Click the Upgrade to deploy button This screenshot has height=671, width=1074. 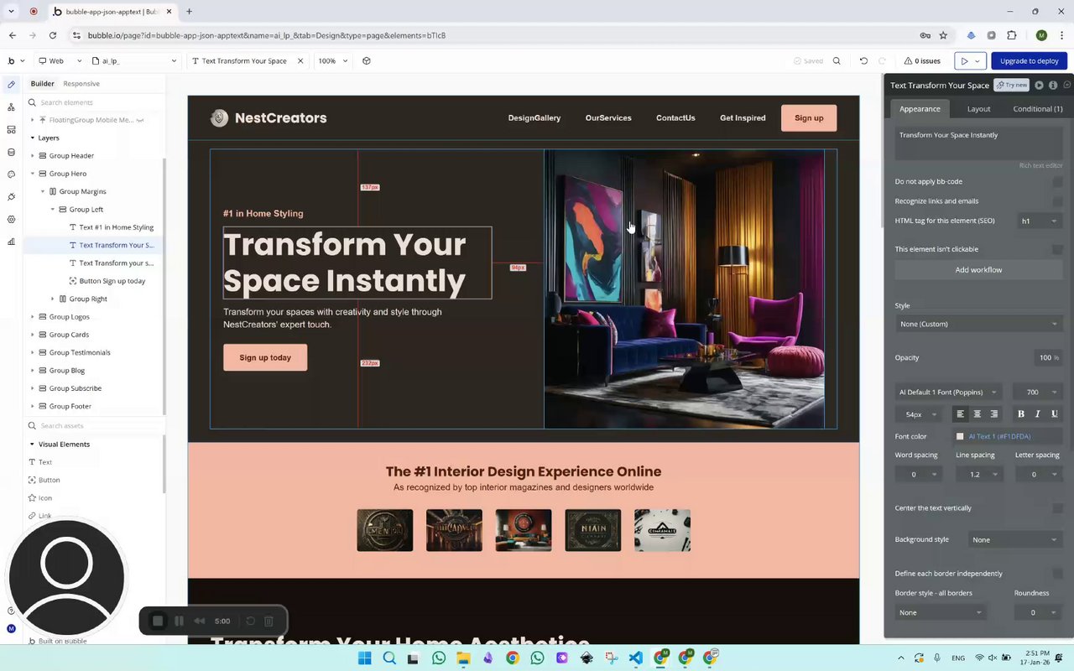[x=1029, y=60]
